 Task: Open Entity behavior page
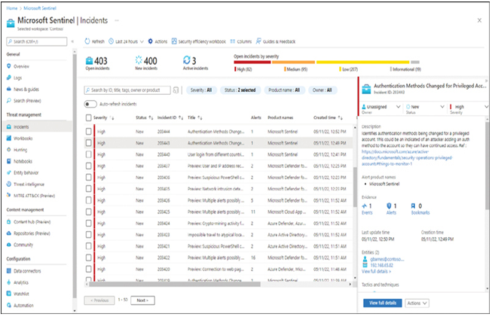pos(26,172)
